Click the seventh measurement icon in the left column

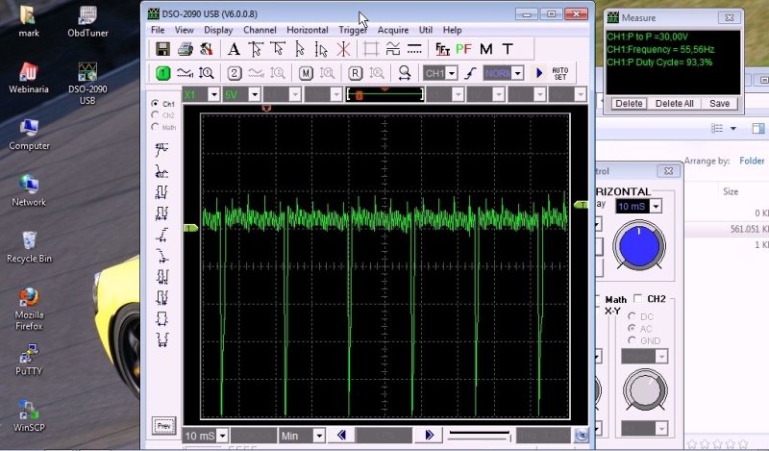(x=161, y=276)
